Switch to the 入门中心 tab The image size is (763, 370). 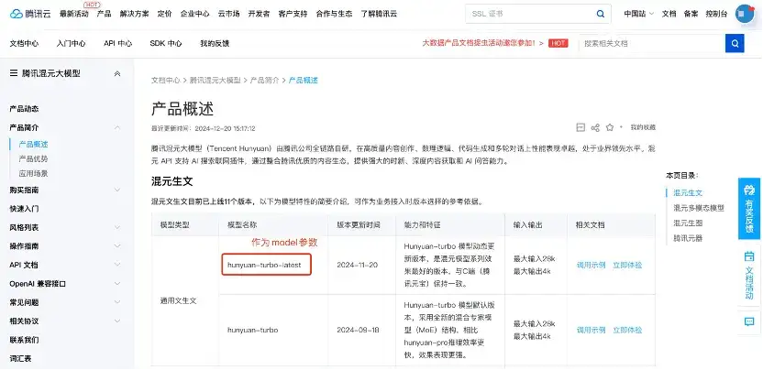point(71,43)
